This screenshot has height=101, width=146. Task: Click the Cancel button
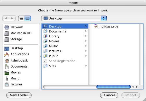(x=109, y=95)
